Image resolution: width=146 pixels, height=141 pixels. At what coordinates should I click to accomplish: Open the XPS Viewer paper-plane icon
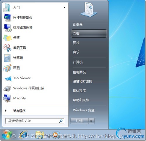point(8,78)
